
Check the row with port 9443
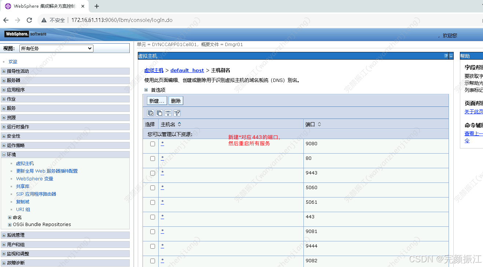(x=152, y=173)
